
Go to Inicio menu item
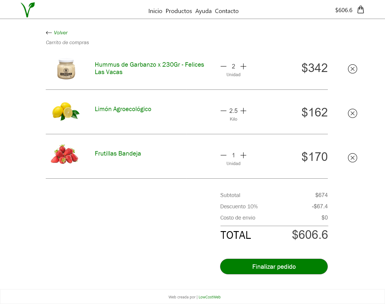coord(155,11)
